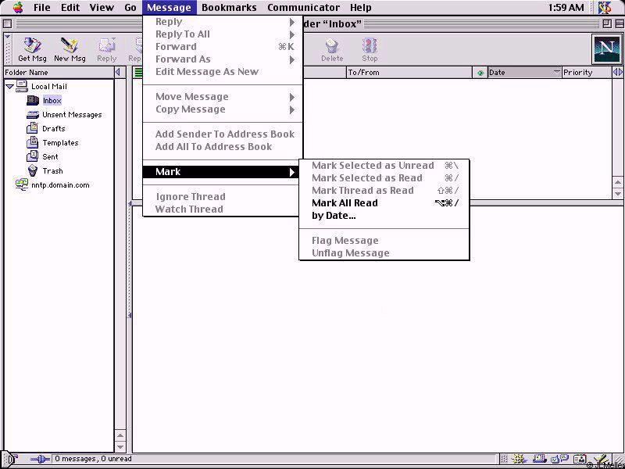Choose Mark All Read

345,203
